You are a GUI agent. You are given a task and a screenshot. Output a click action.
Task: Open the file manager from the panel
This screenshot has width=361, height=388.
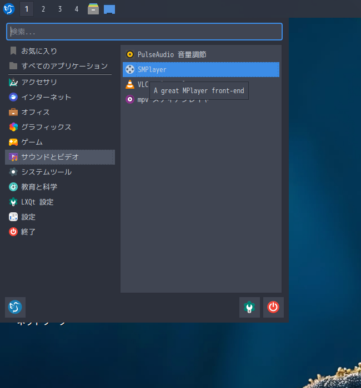click(x=93, y=9)
